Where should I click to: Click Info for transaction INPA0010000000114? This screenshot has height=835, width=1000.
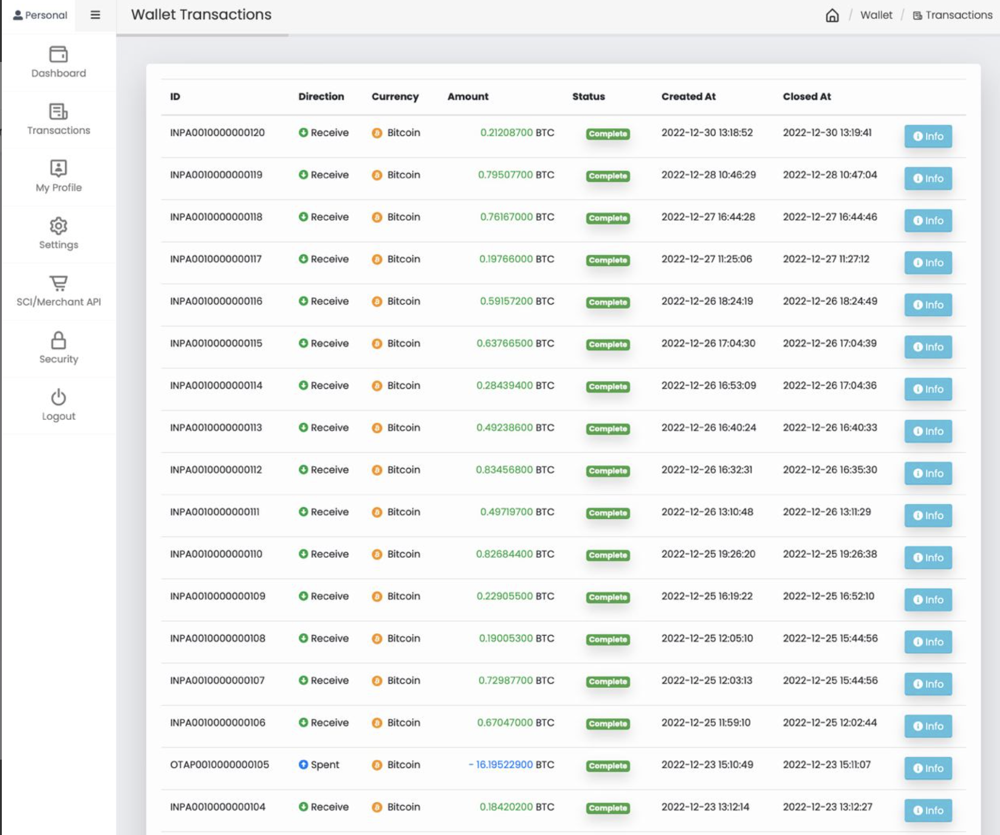tap(928, 389)
